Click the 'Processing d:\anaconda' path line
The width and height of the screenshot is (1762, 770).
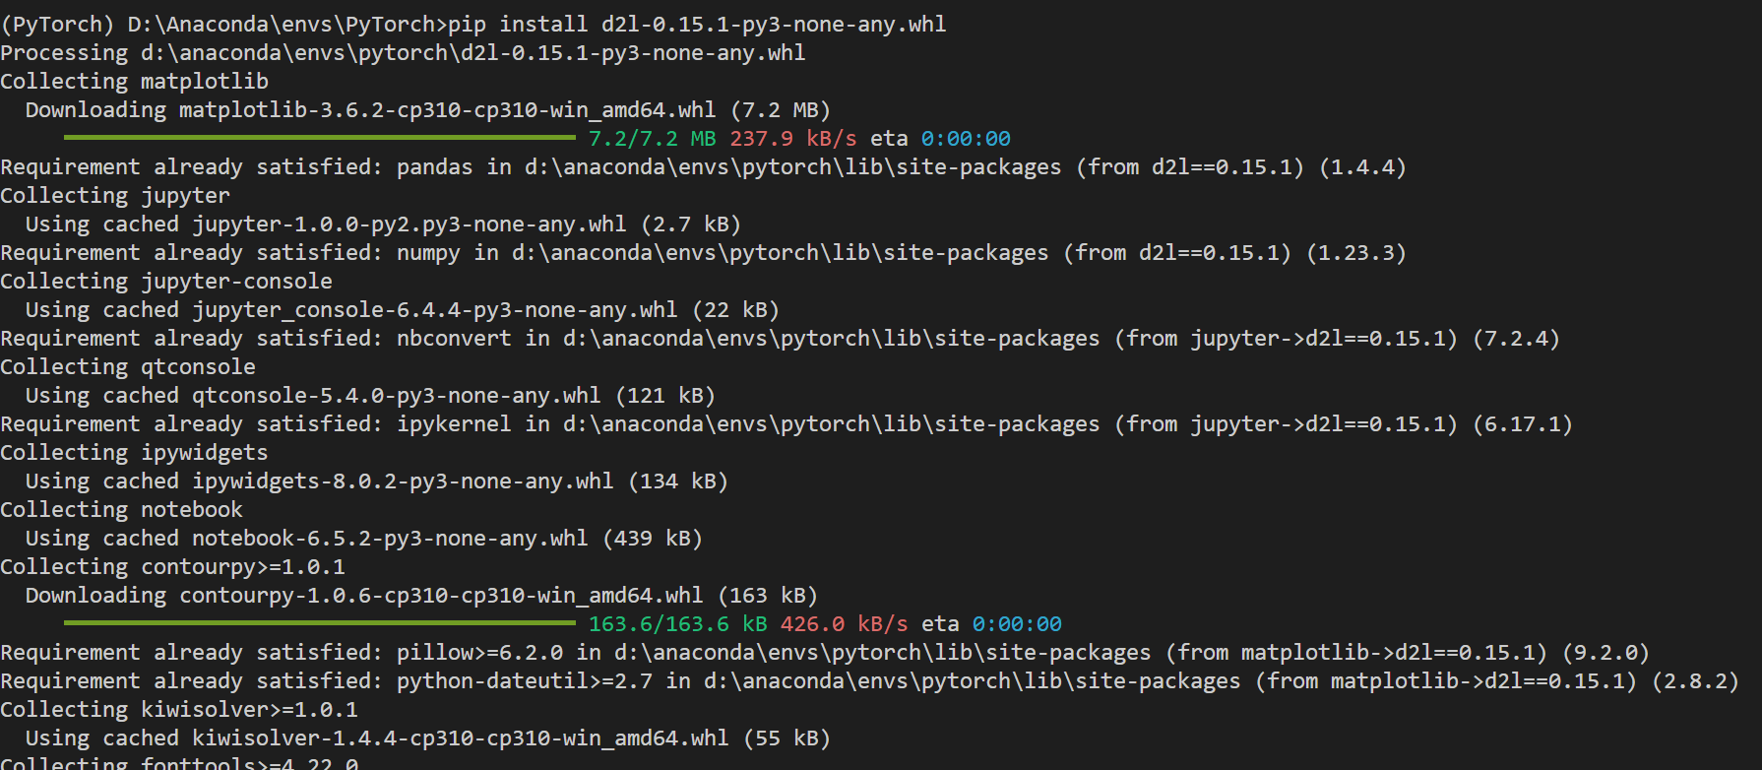click(x=403, y=52)
